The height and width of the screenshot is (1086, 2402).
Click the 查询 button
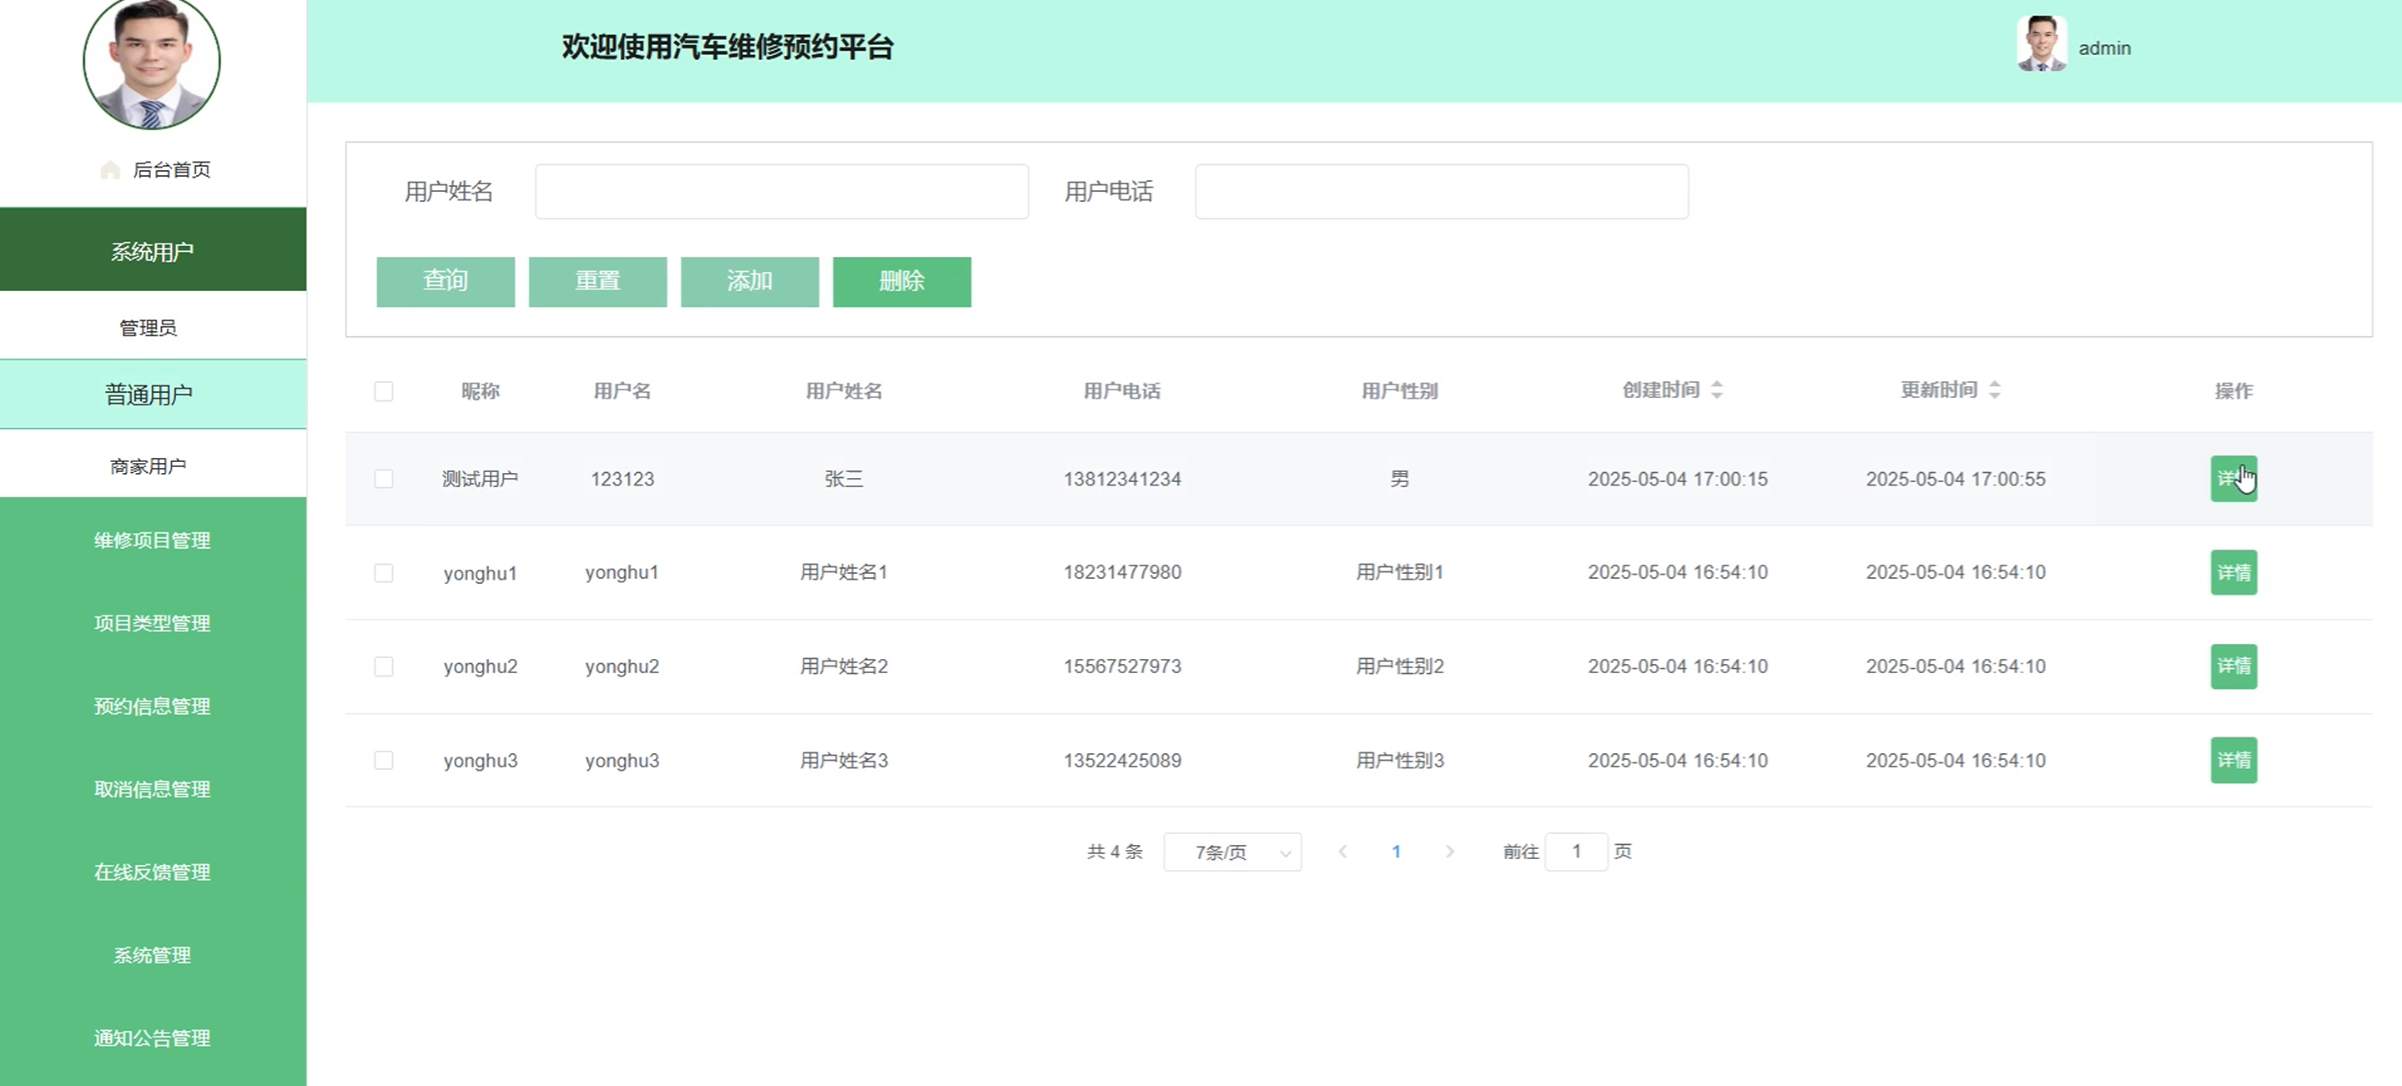446,282
